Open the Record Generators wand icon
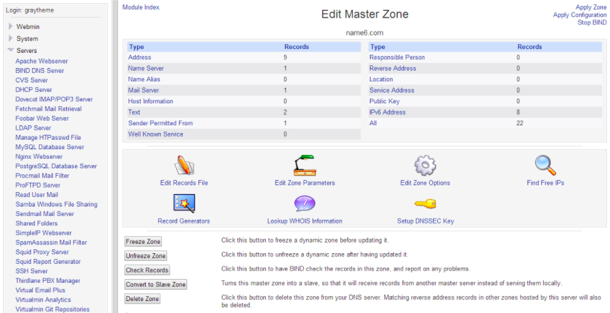The width and height of the screenshot is (610, 313). (184, 203)
